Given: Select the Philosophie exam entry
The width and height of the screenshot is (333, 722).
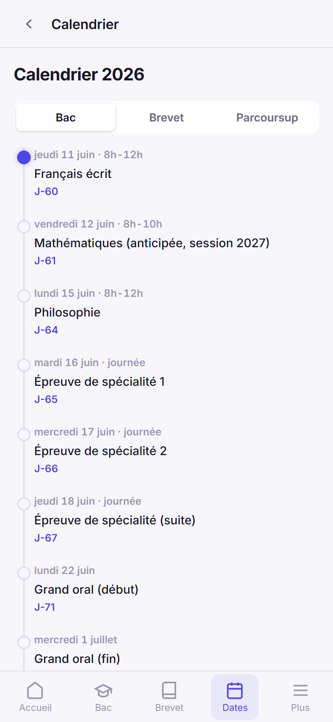Looking at the screenshot, I should 67,313.
